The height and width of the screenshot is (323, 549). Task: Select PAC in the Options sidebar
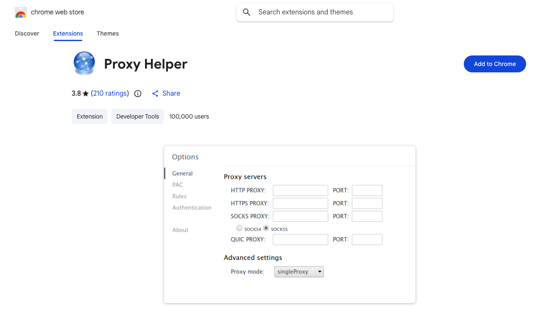(x=178, y=185)
